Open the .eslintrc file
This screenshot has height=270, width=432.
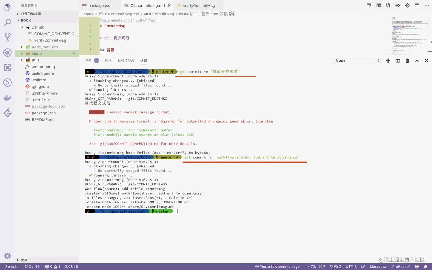pos(39,80)
